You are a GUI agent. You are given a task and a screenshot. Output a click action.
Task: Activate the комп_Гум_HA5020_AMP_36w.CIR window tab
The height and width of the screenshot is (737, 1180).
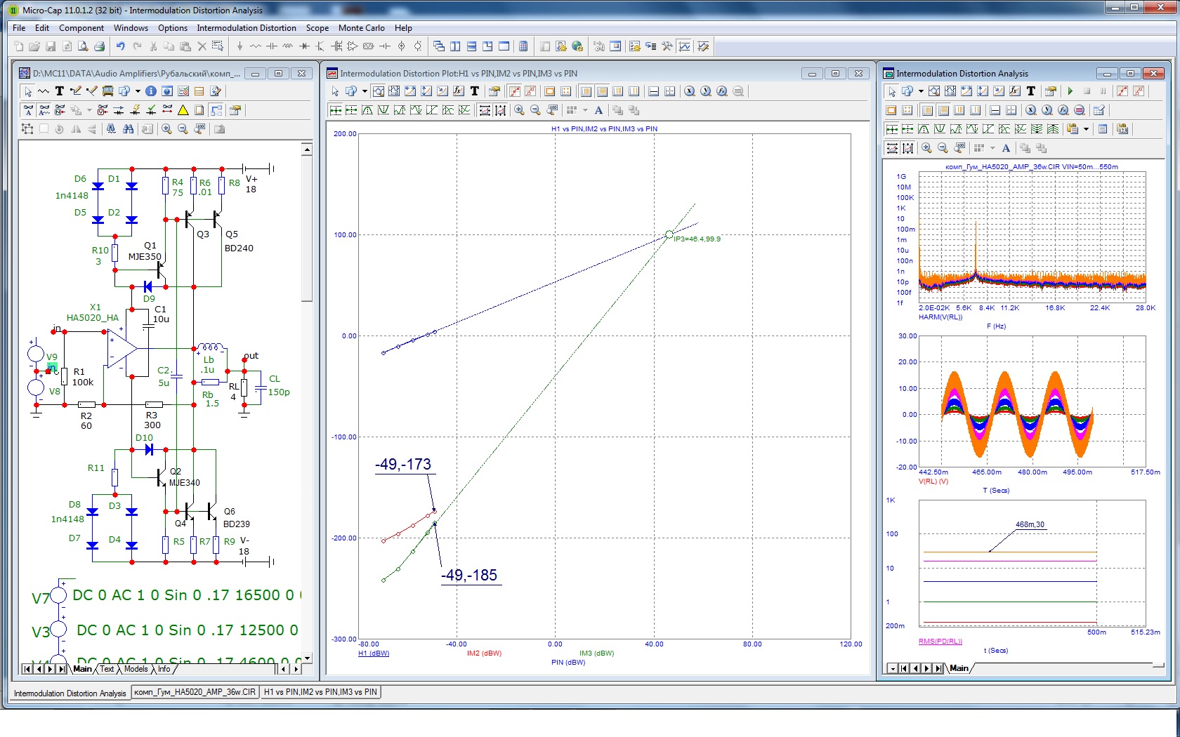tap(195, 692)
